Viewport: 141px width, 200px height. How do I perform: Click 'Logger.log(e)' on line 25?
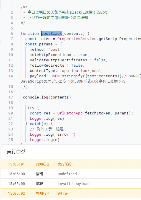pyautogui.click(x=44, y=140)
